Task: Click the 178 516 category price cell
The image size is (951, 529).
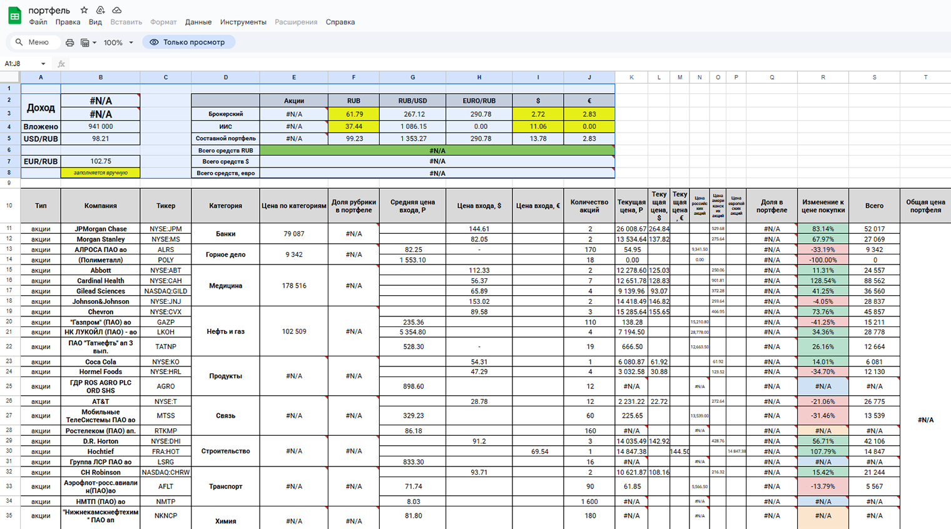Action: pyautogui.click(x=294, y=286)
